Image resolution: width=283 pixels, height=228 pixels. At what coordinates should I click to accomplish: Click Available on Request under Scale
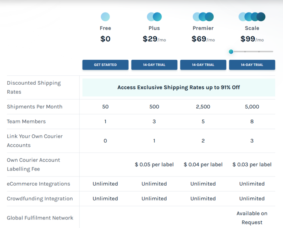tap(252, 218)
